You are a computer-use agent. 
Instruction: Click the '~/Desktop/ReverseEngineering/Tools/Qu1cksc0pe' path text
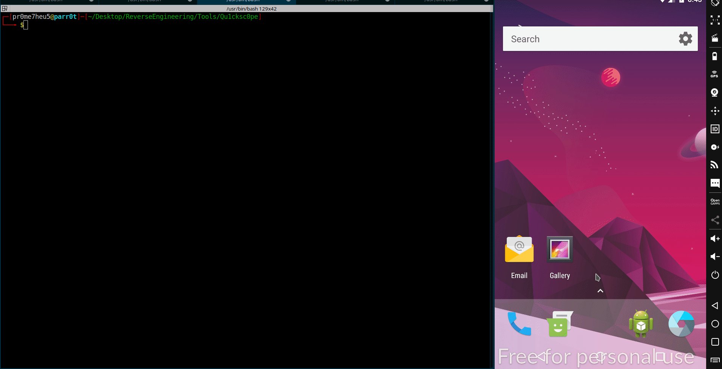[173, 17]
